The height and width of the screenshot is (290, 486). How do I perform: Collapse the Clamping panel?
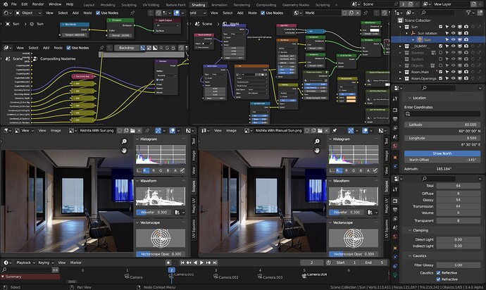(410, 230)
